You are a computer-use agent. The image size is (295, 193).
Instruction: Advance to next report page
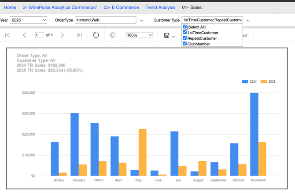click(x=62, y=35)
